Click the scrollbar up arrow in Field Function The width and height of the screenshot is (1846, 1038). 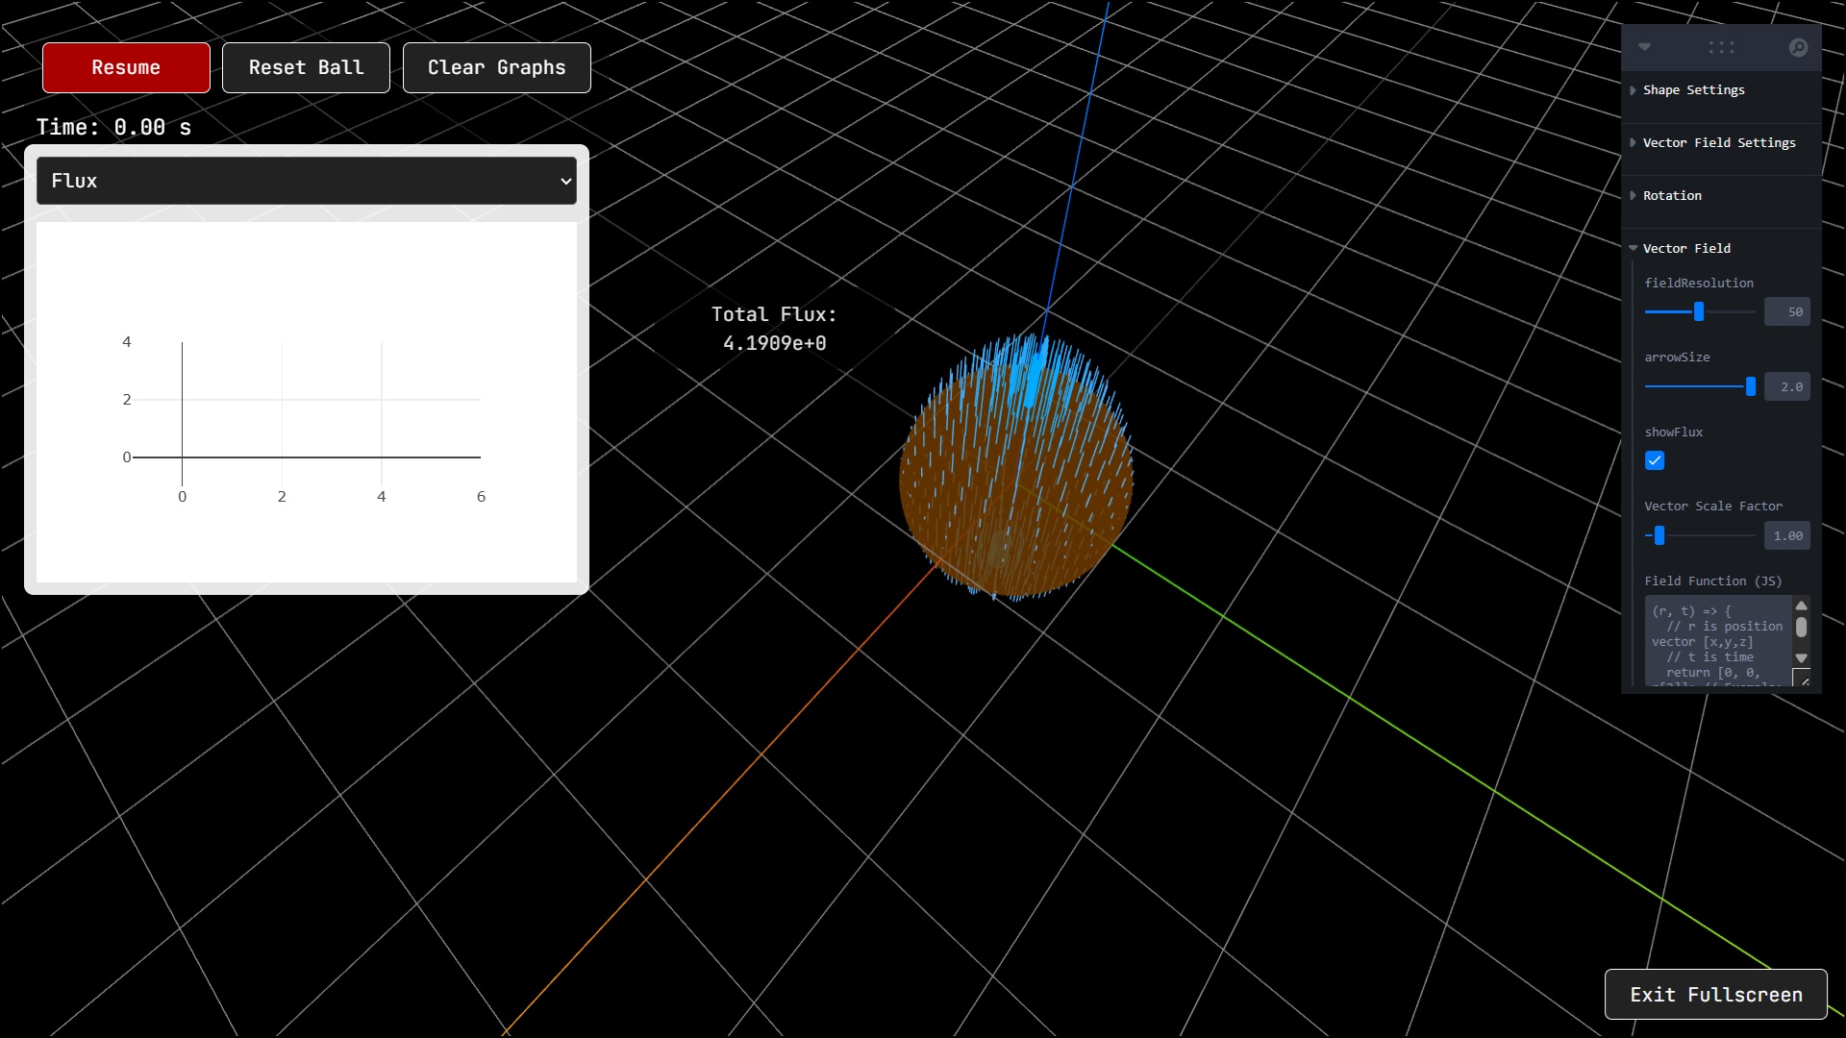(1802, 605)
